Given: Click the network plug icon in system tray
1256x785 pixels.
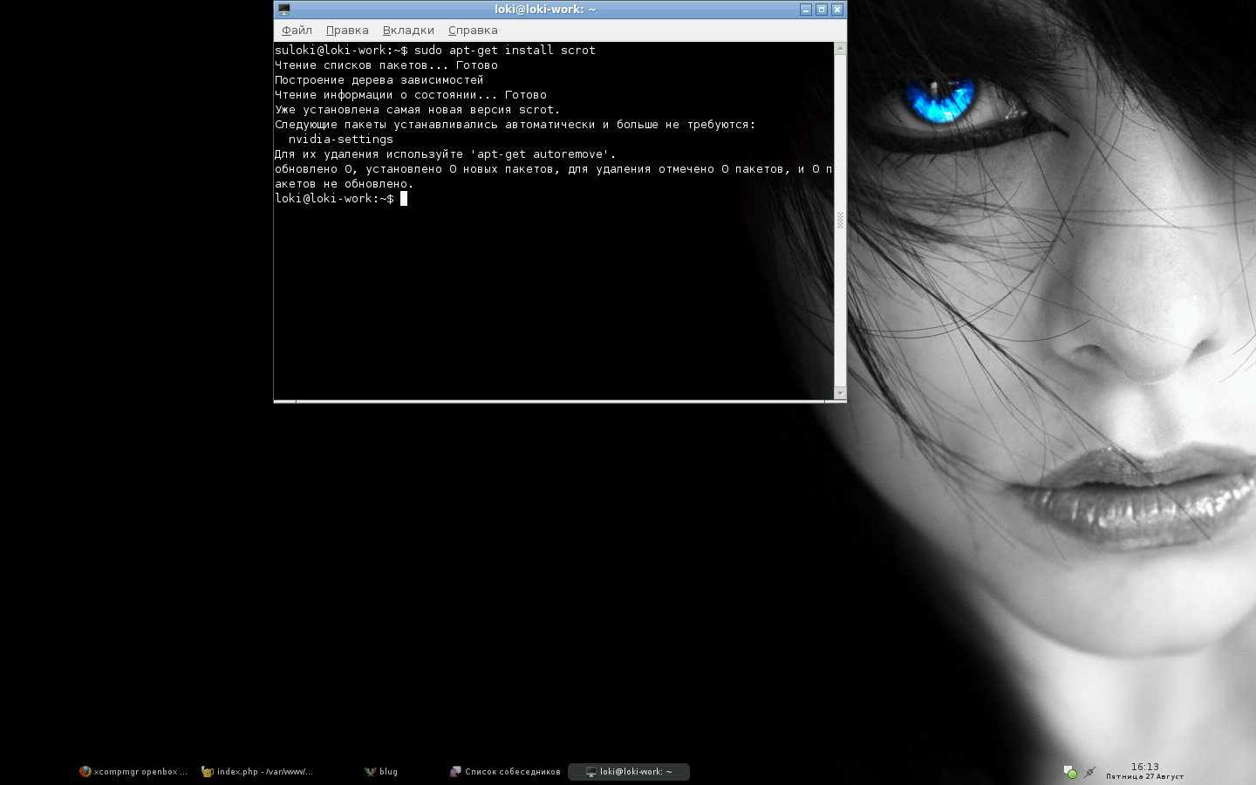Looking at the screenshot, I should [1090, 772].
